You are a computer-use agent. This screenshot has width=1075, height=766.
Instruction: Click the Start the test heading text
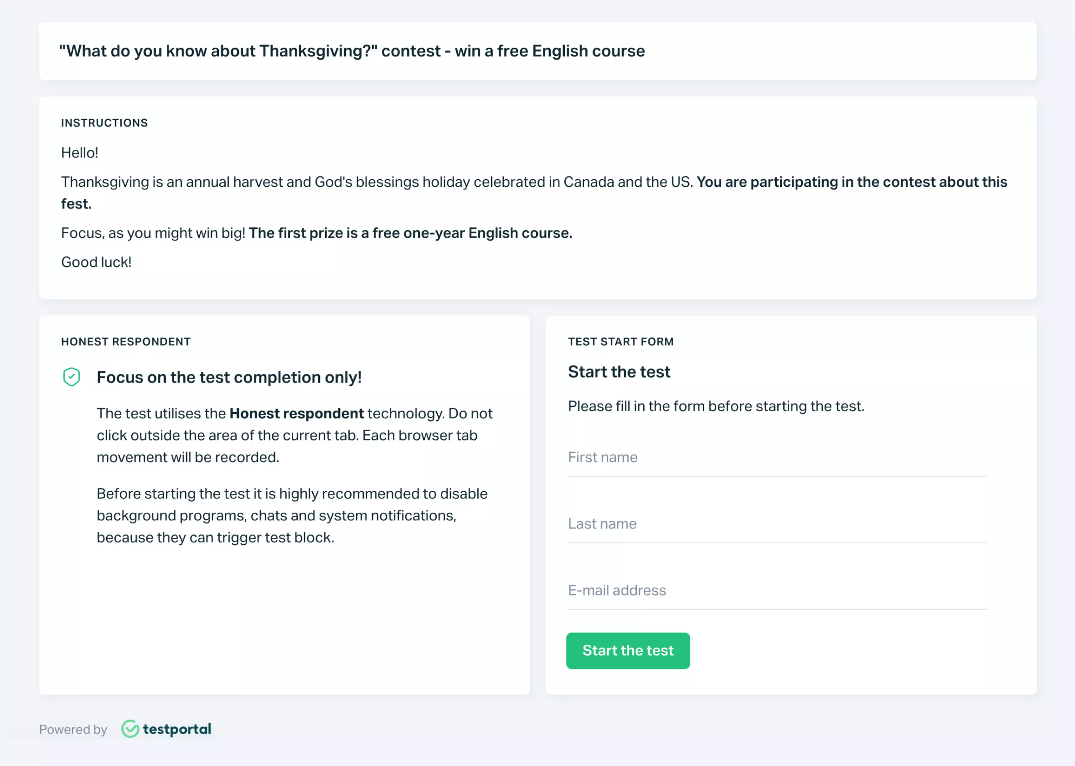tap(619, 372)
